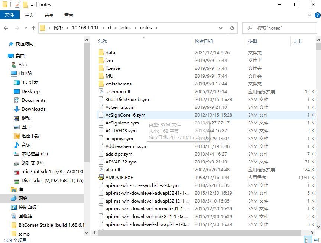Switch to the large icons view layout

point(316,240)
